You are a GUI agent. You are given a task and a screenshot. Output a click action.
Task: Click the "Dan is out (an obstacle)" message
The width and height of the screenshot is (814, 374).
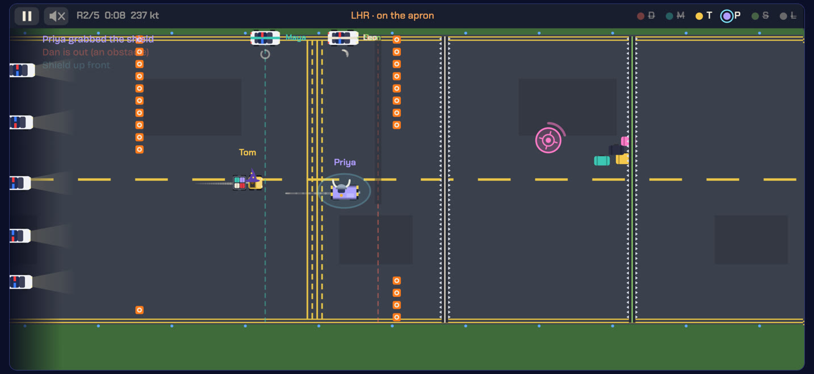pyautogui.click(x=95, y=52)
